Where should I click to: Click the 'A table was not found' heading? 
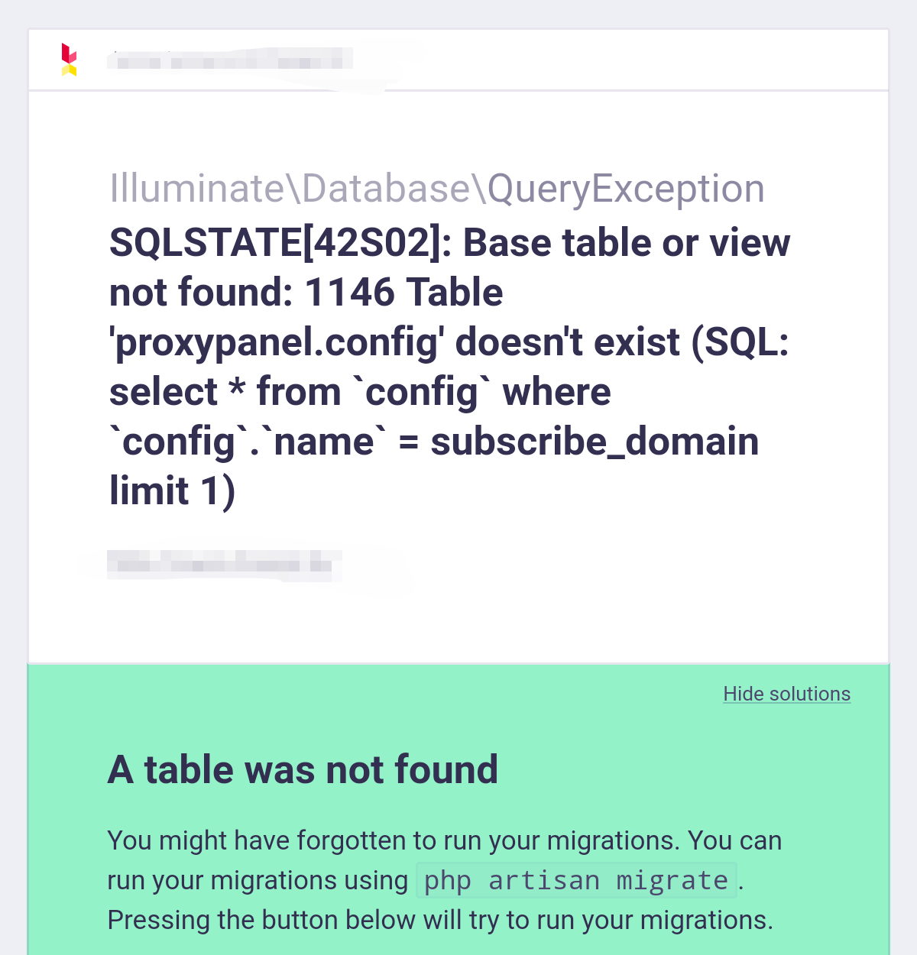pos(303,769)
